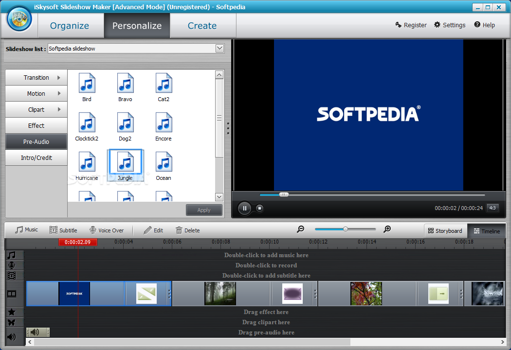Image resolution: width=511 pixels, height=350 pixels.
Task: Click the video track row icon
Action: tap(12, 294)
